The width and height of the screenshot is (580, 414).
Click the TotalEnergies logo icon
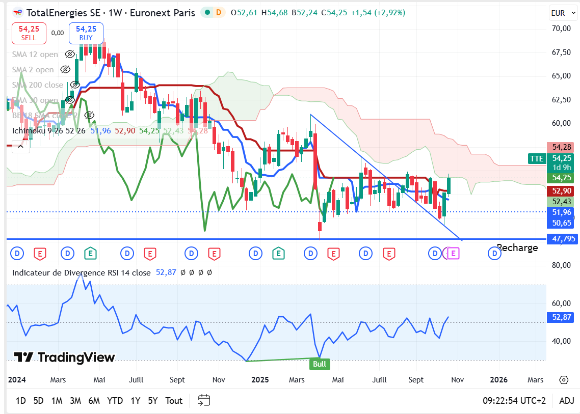18,13
